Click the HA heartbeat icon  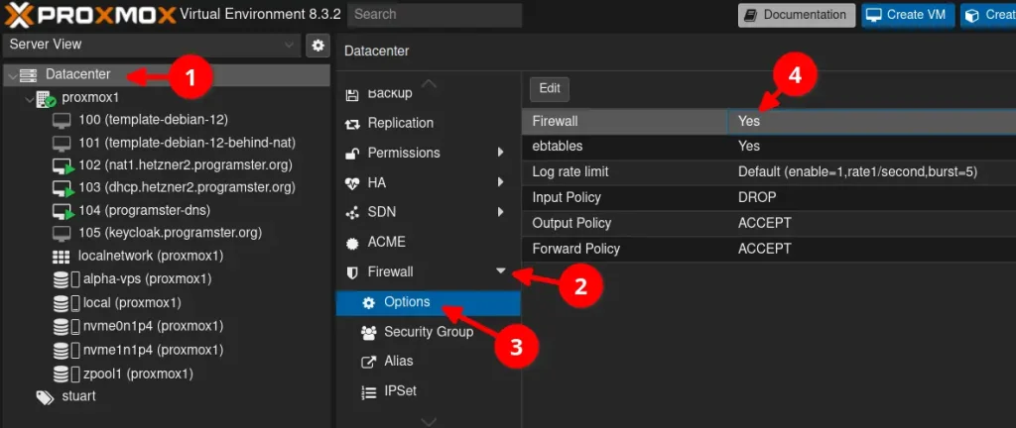pyautogui.click(x=352, y=183)
